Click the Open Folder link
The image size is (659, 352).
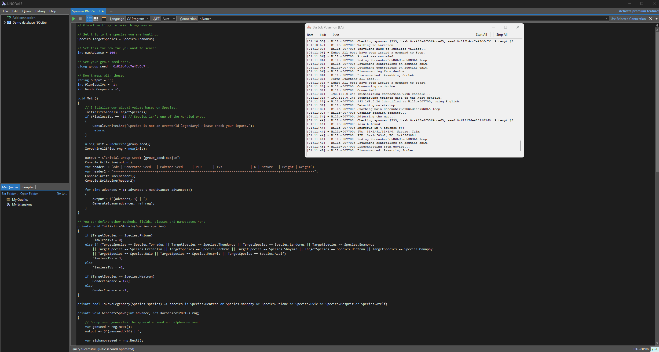click(x=29, y=194)
